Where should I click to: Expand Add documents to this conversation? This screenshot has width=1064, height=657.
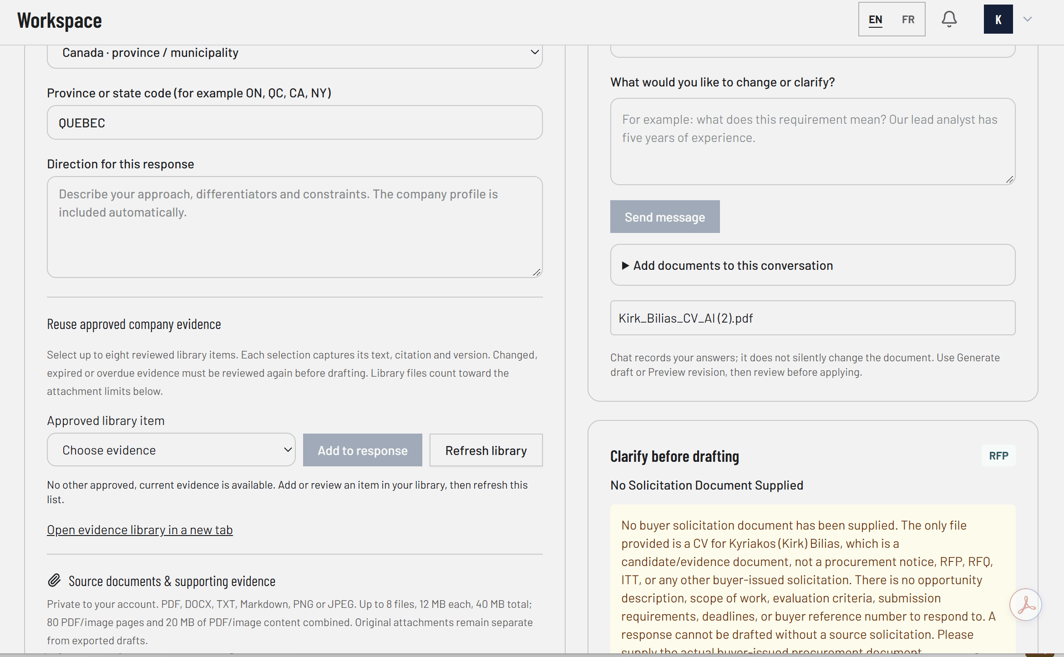(812, 265)
